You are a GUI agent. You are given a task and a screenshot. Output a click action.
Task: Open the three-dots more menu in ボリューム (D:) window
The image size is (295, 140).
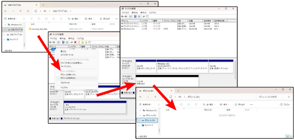[251, 104]
